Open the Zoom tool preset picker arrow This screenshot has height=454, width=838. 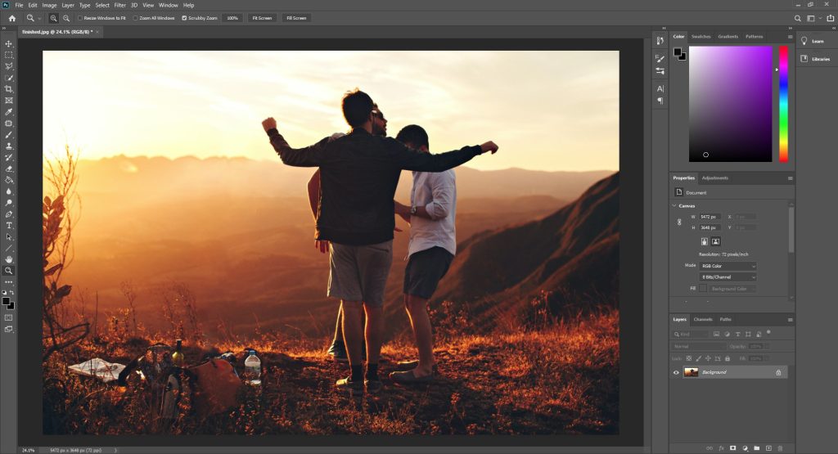[39, 18]
